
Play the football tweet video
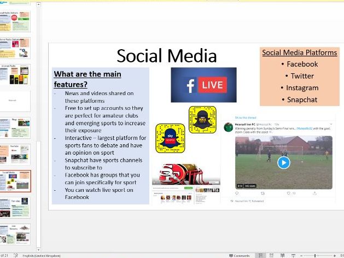pyautogui.click(x=283, y=162)
